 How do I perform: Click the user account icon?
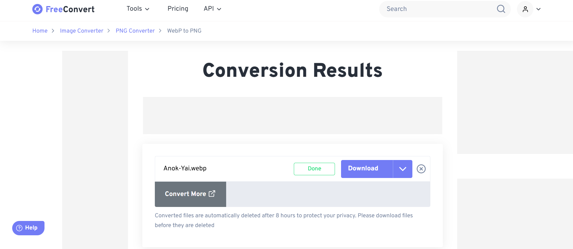(x=525, y=9)
